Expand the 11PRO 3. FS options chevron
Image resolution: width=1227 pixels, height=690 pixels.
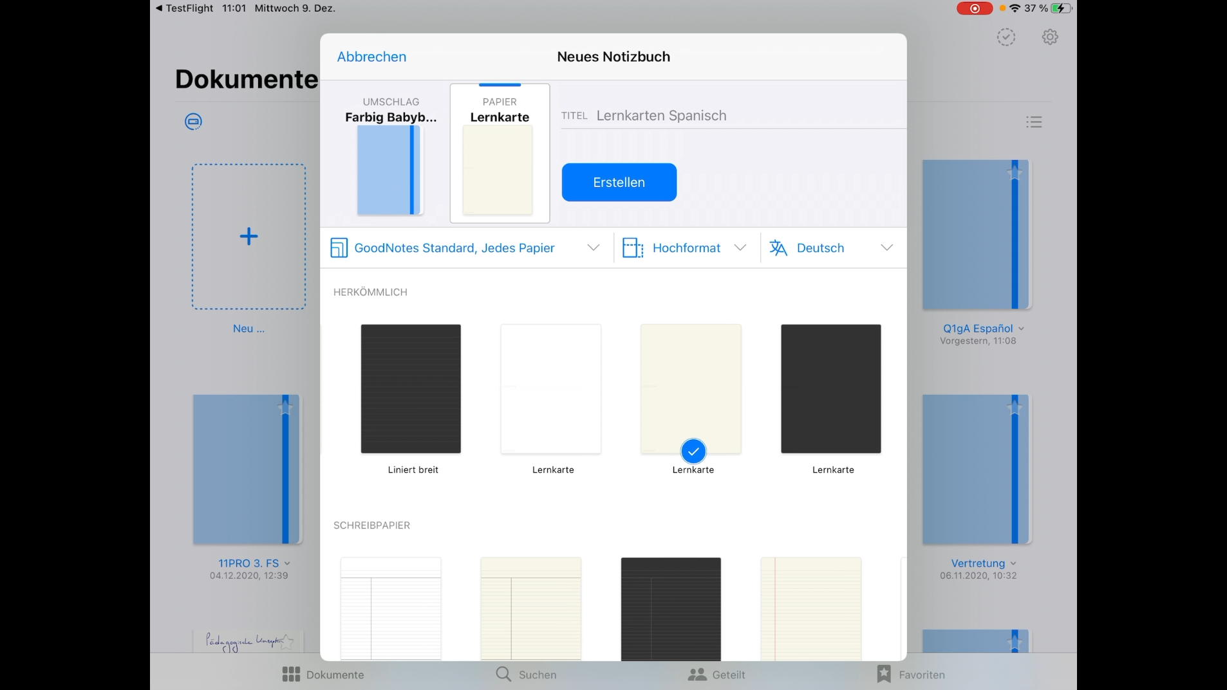click(x=287, y=563)
